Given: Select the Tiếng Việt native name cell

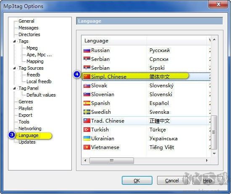Looking at the screenshot, I should (162, 147).
